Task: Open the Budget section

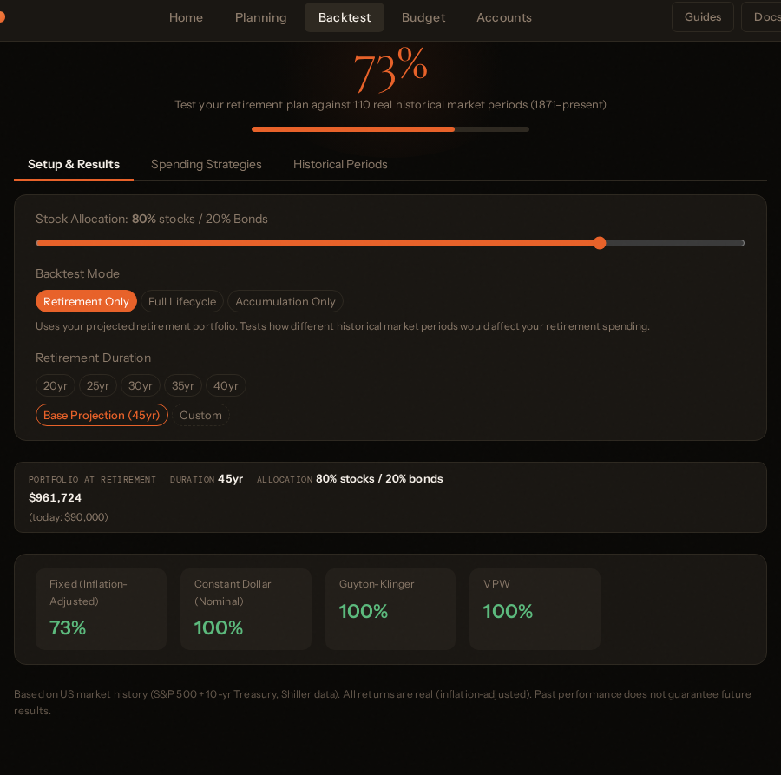Action: 423,17
